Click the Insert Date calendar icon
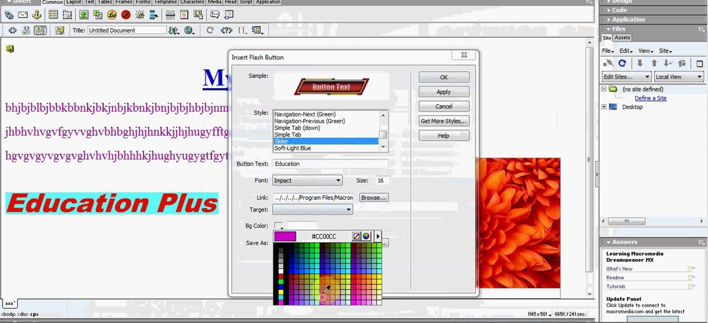 point(184,15)
